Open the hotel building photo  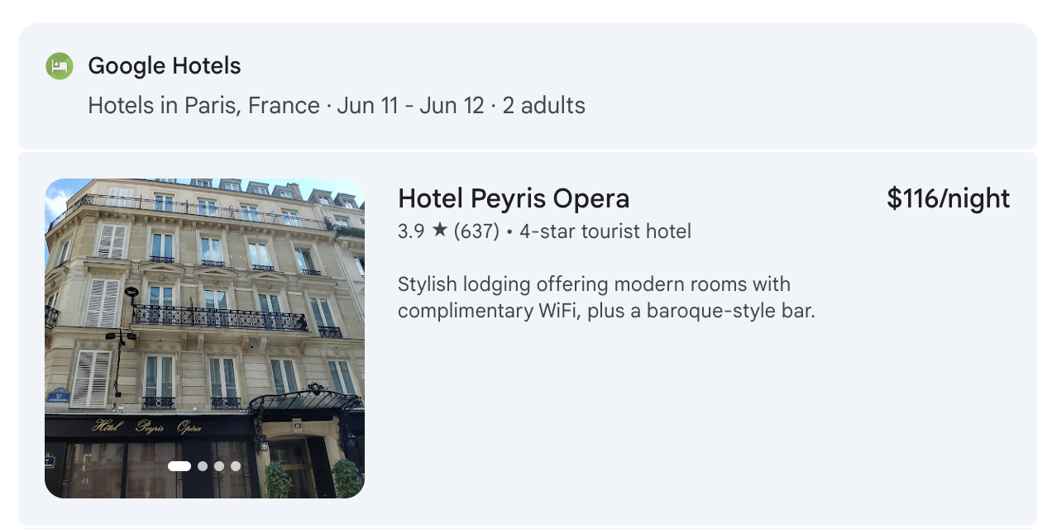(204, 314)
